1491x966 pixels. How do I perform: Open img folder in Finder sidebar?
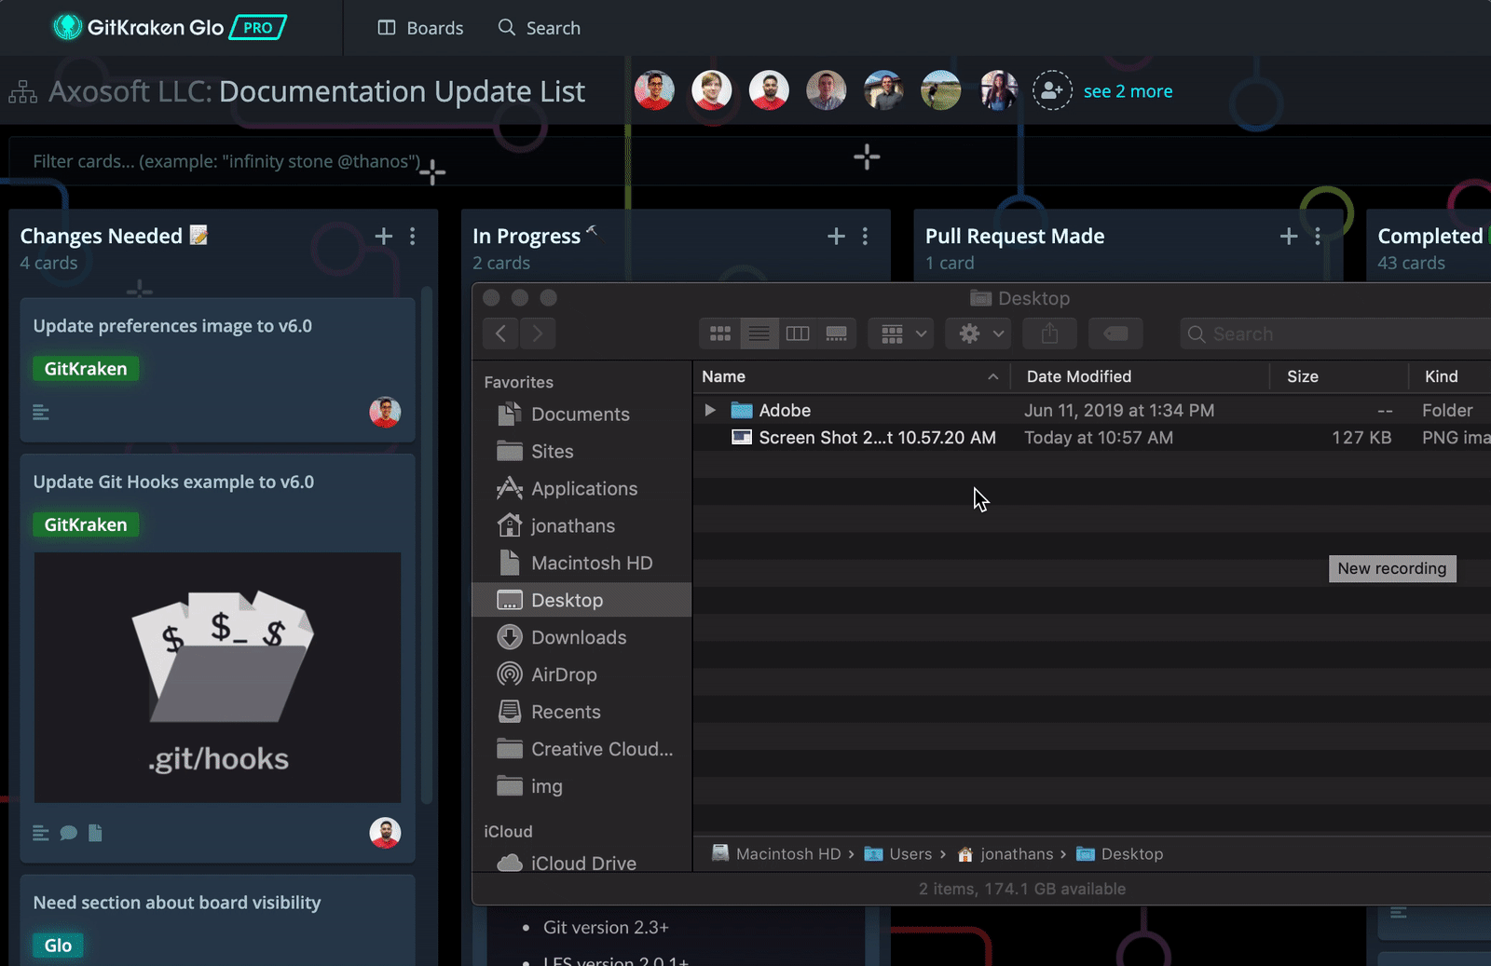581,786
